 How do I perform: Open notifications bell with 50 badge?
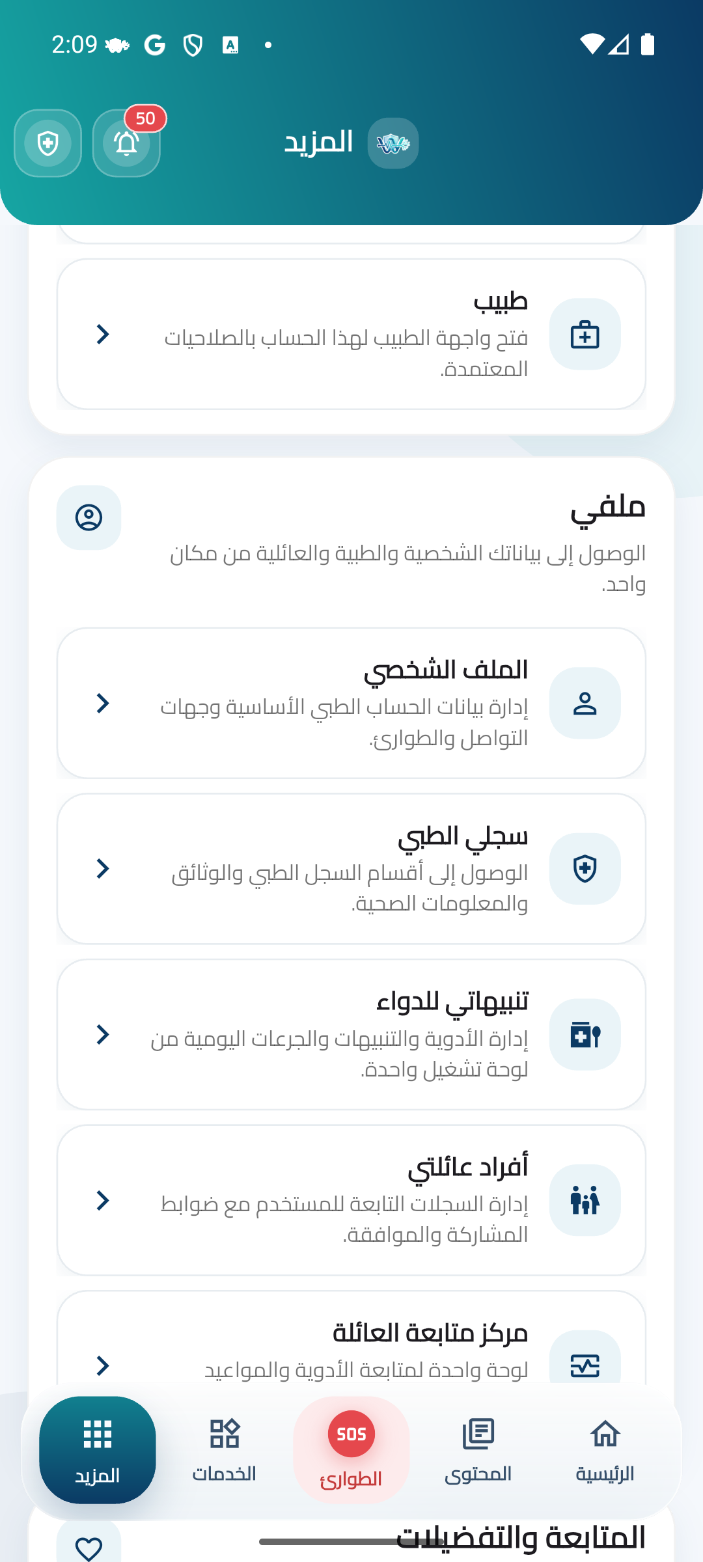pyautogui.click(x=126, y=143)
